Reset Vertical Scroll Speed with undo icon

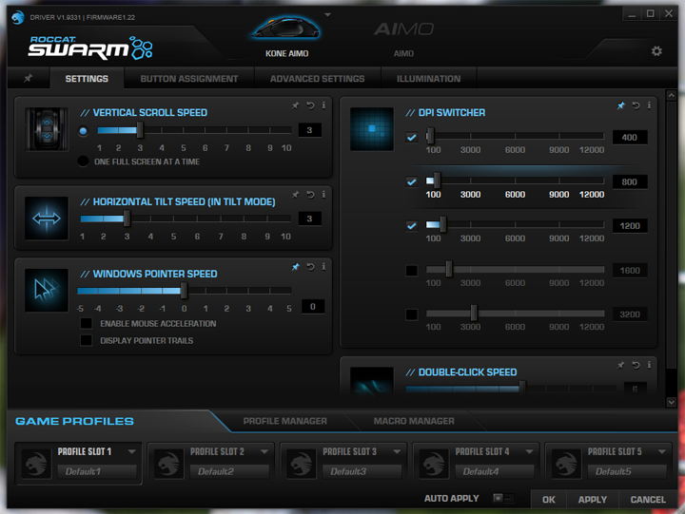click(x=310, y=105)
